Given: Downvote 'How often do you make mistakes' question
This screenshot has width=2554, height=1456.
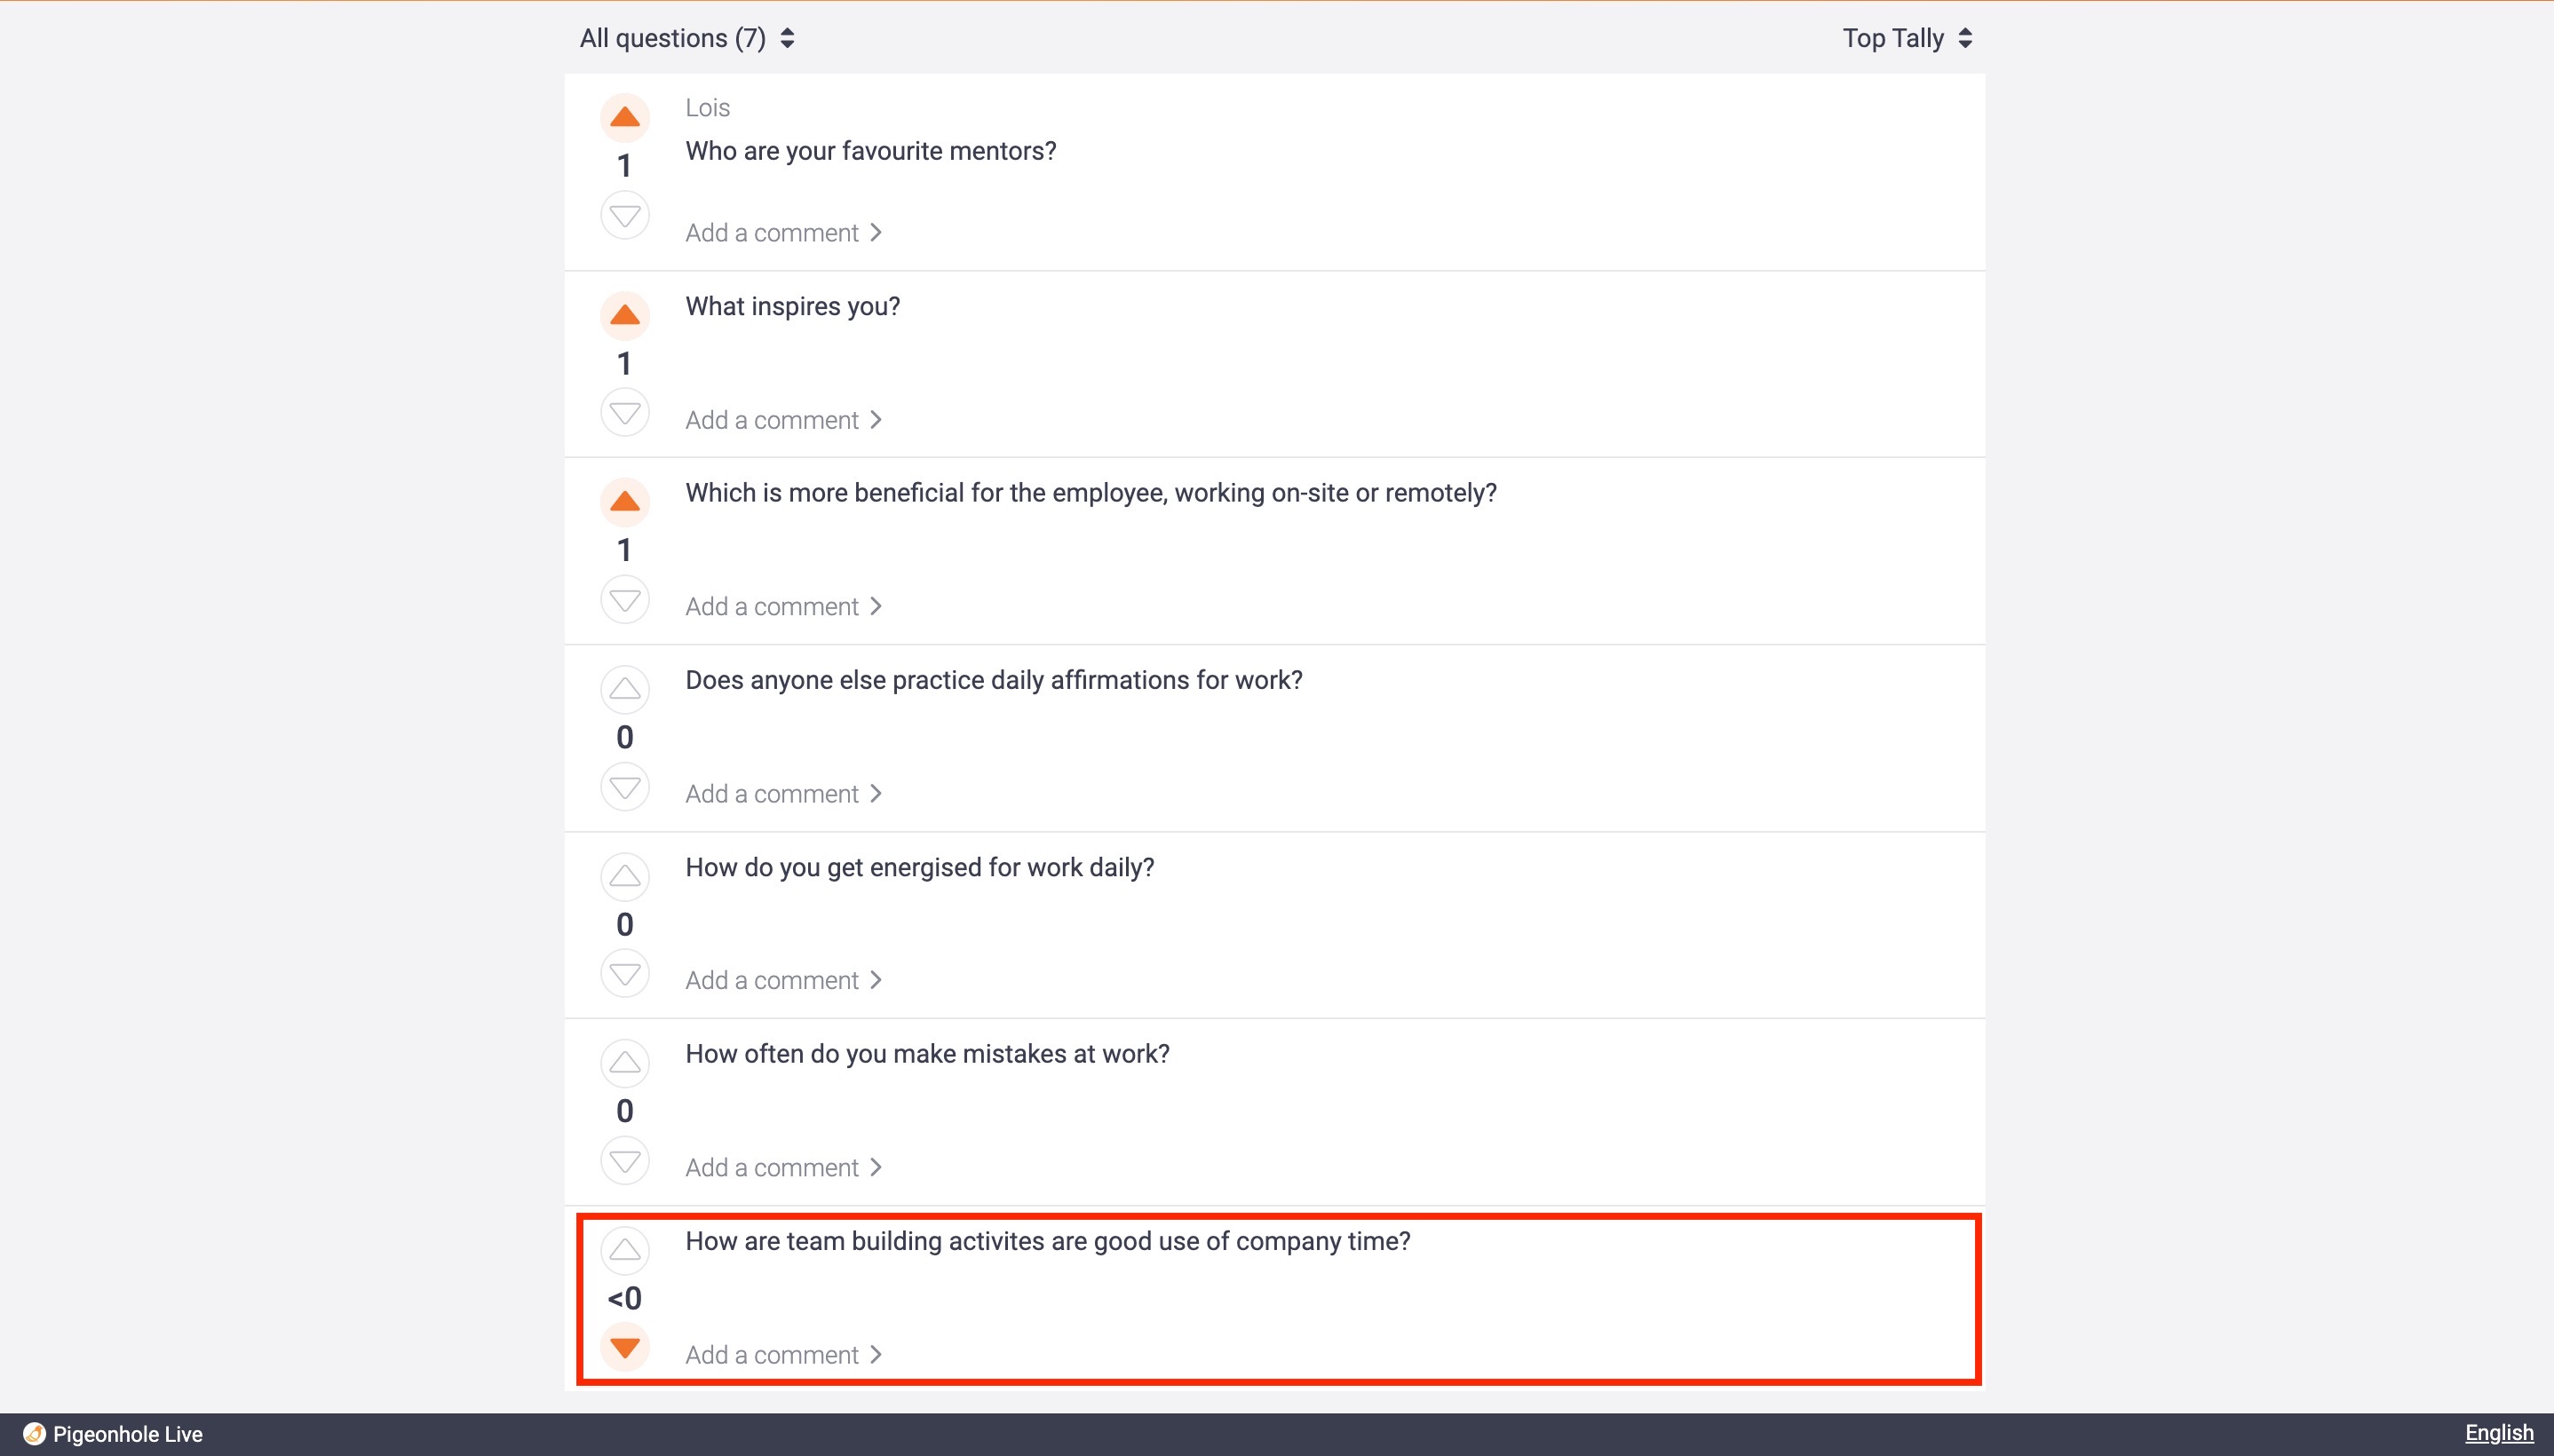Looking at the screenshot, I should point(625,1161).
